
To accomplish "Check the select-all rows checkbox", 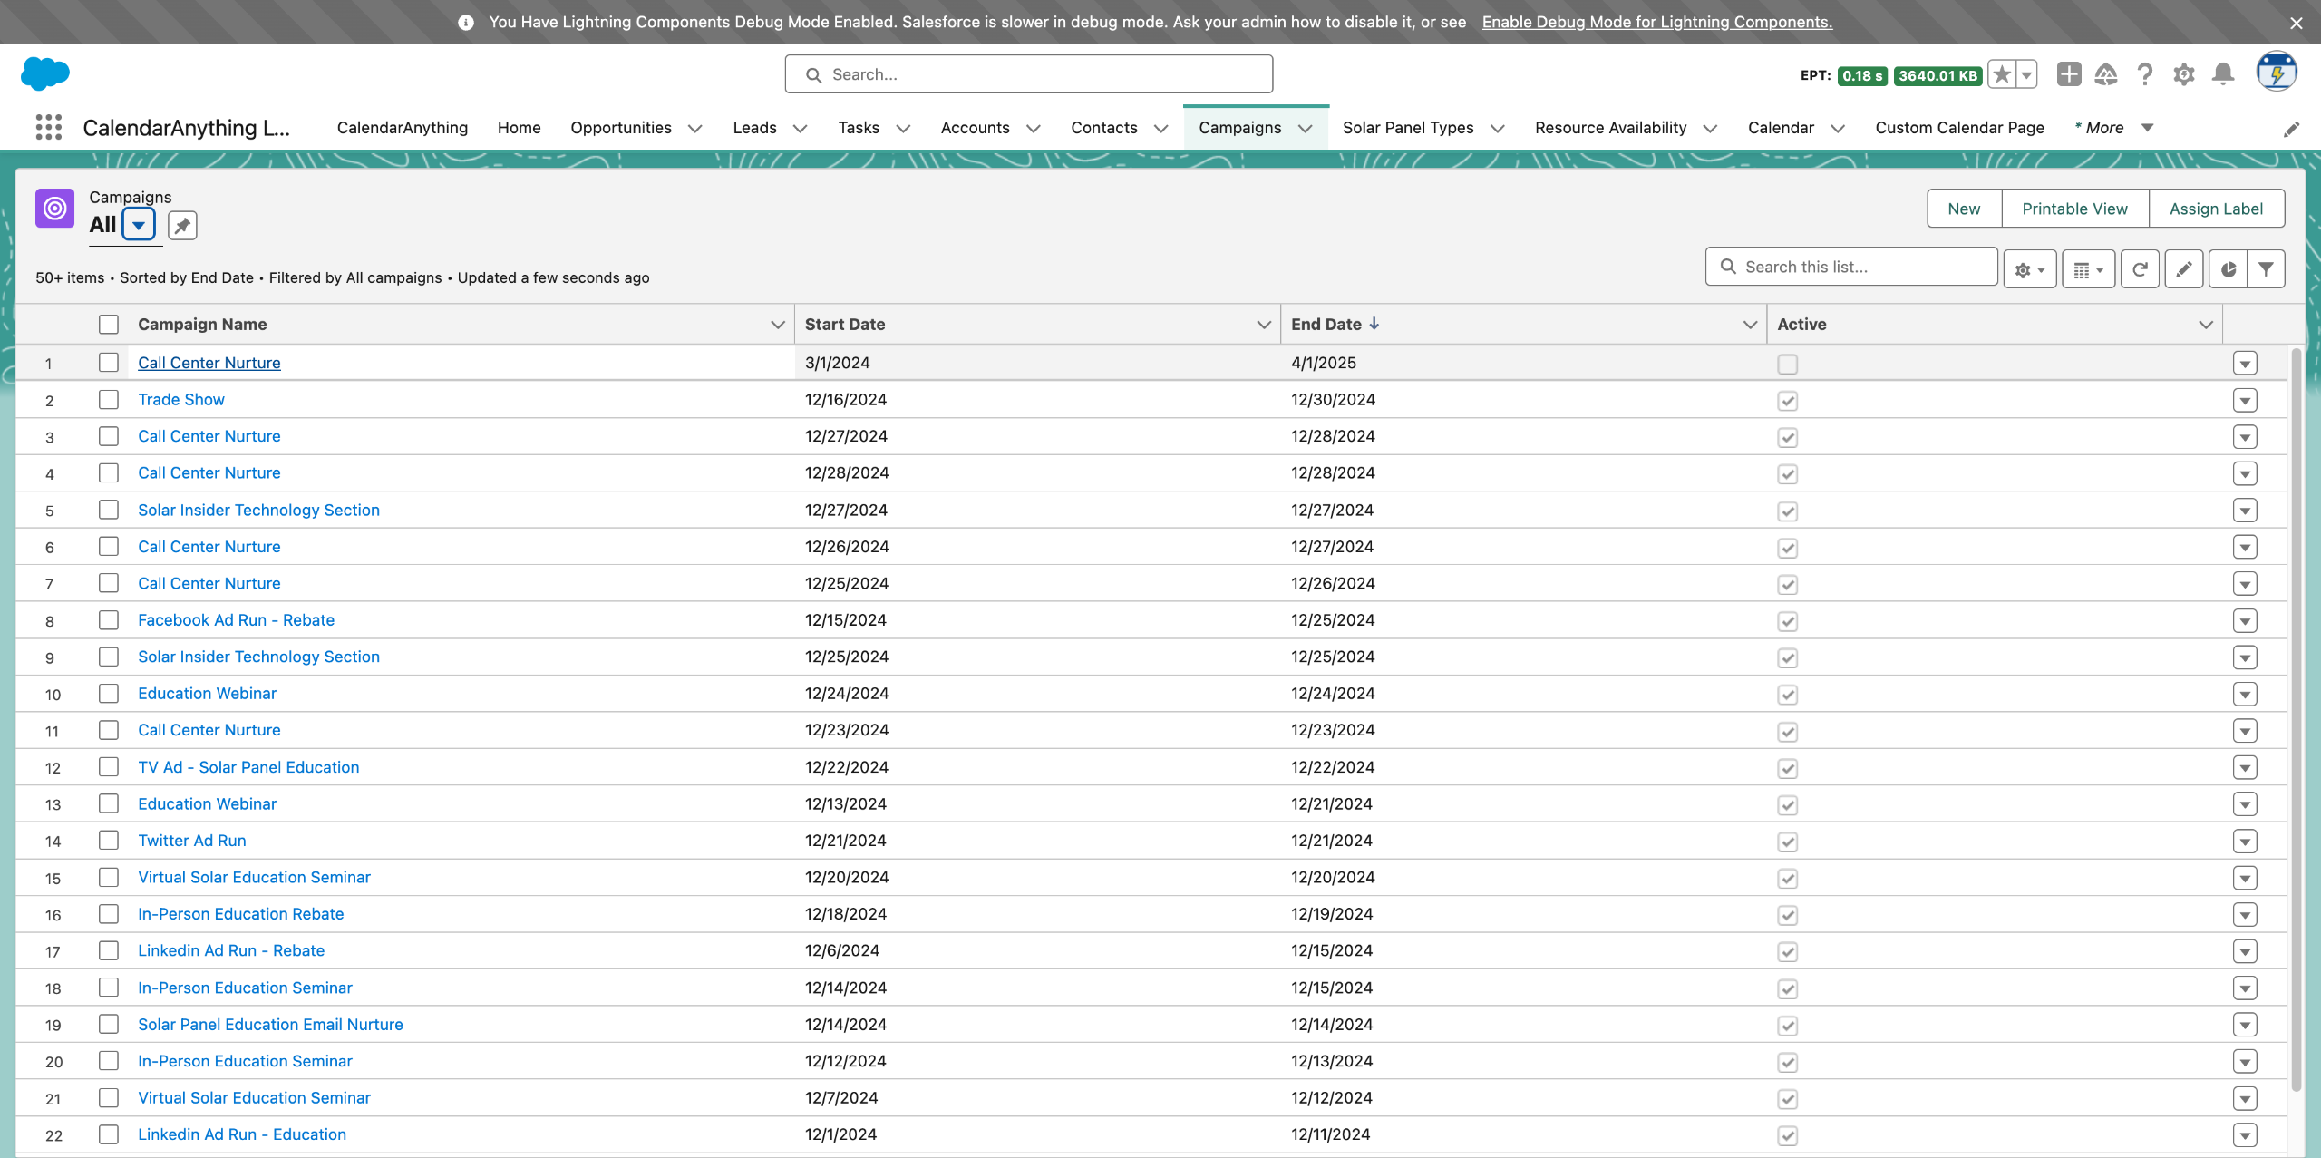I will click(109, 325).
